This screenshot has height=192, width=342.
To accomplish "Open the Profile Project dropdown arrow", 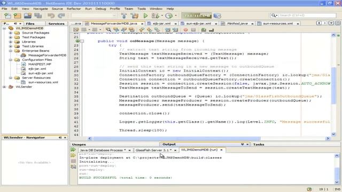I will (x=176, y=15).
